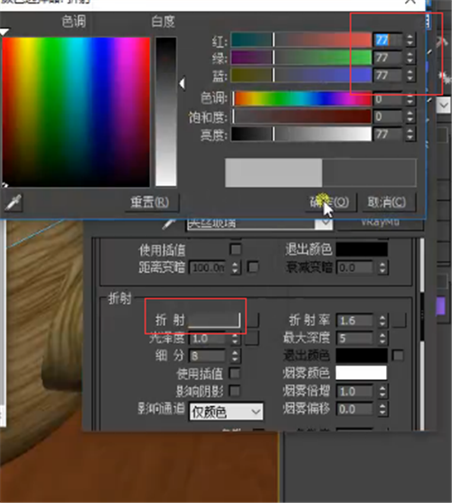
Task: Click the map button beside 光泽度
Action: 252,338
